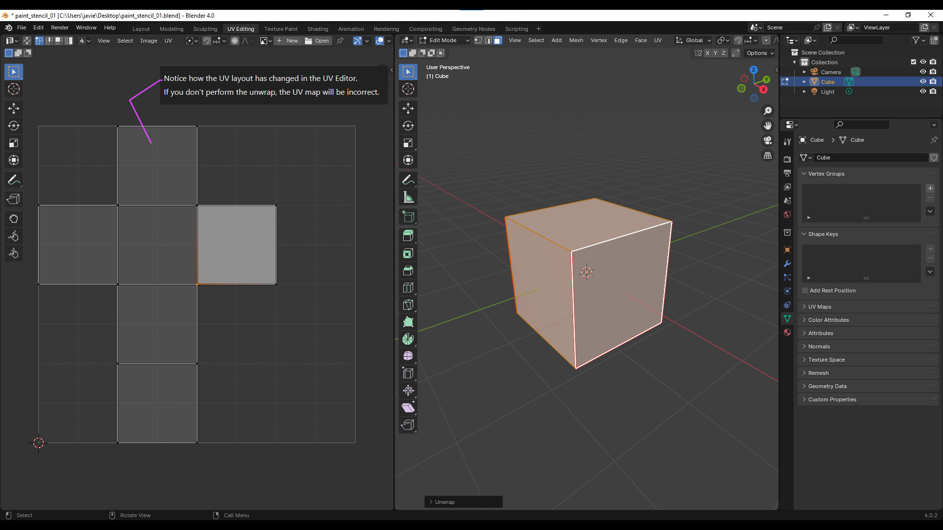Open the Render properties tab
Screen dimensions: 943x530
(787, 159)
